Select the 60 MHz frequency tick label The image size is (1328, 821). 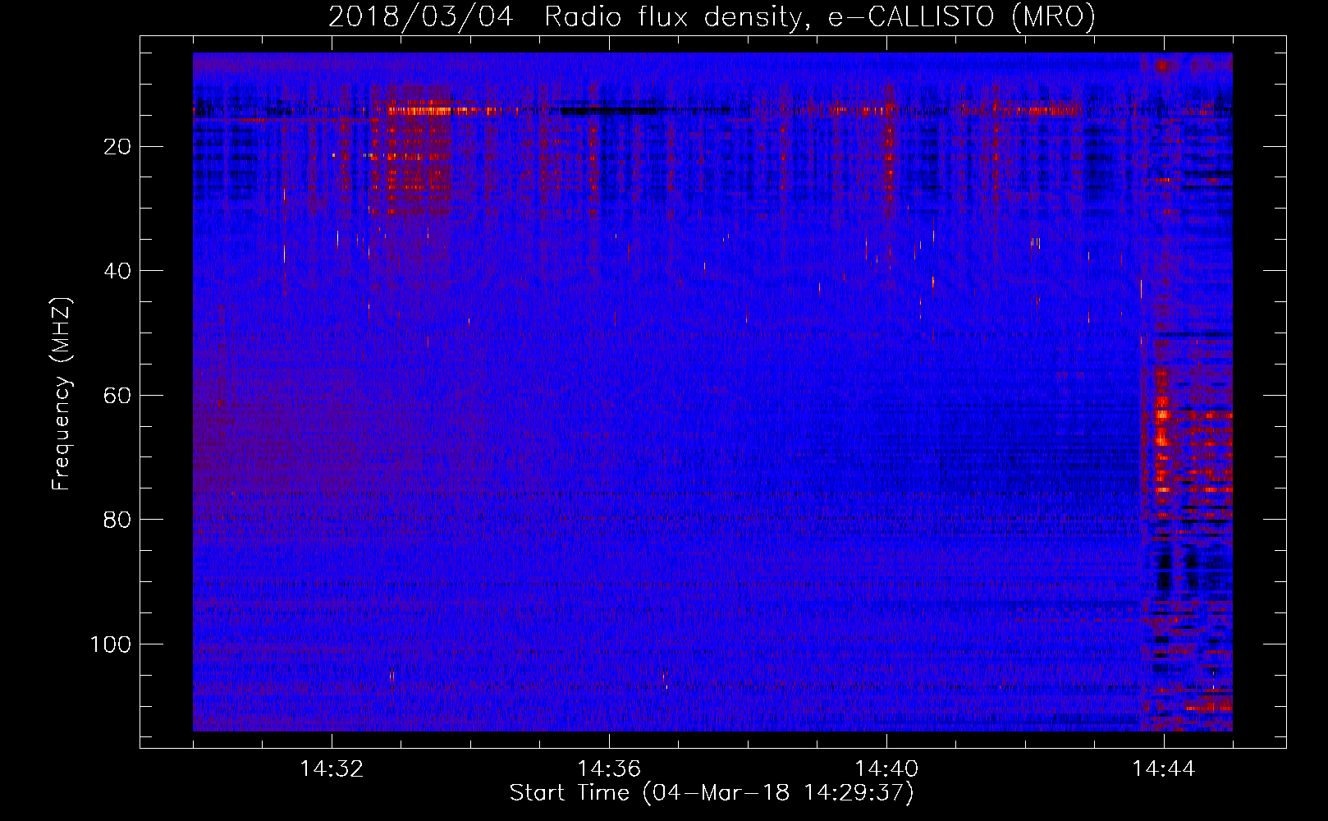coord(118,396)
